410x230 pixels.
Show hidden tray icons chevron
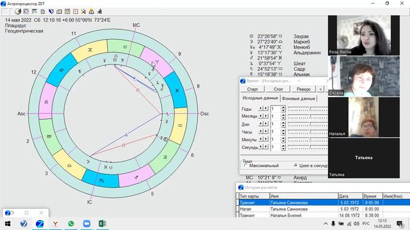[x=325, y=224]
